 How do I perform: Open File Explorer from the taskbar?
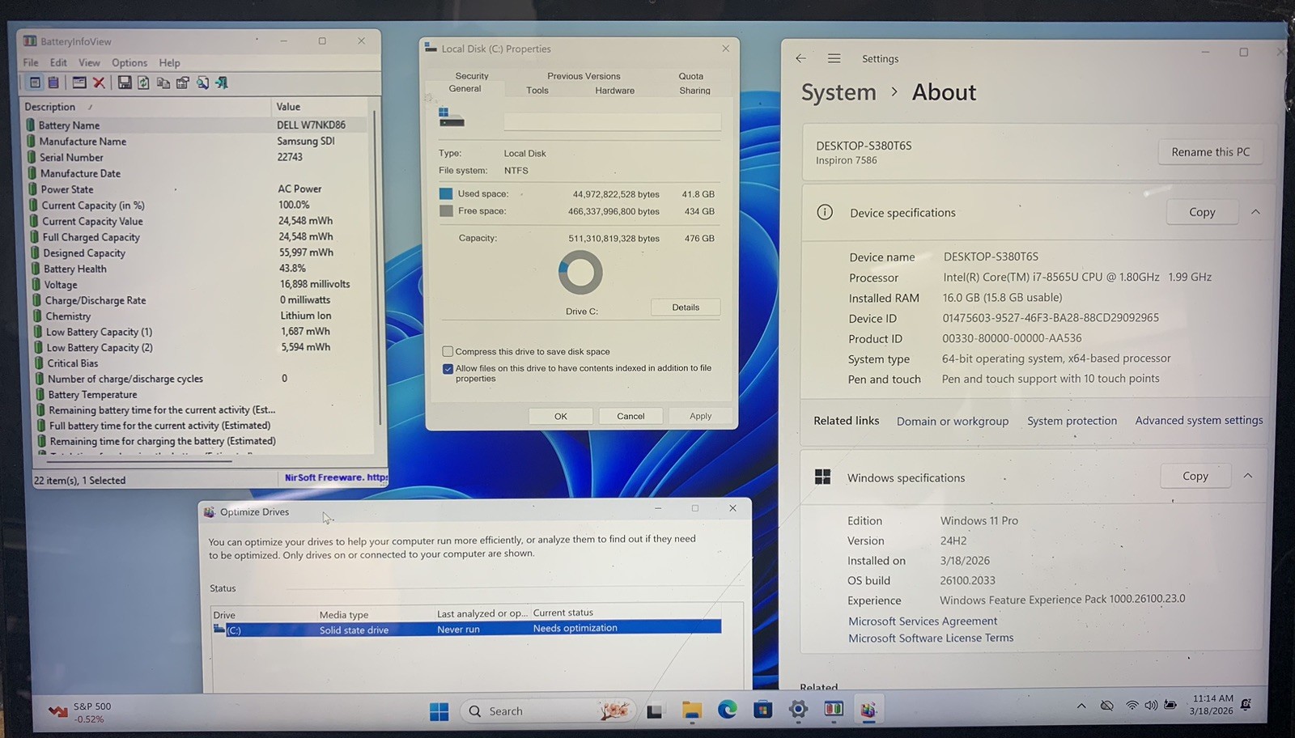pyautogui.click(x=691, y=710)
